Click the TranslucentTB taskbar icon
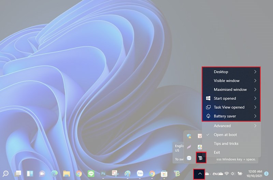Screen dimensions: 273x180 point(176,174)
